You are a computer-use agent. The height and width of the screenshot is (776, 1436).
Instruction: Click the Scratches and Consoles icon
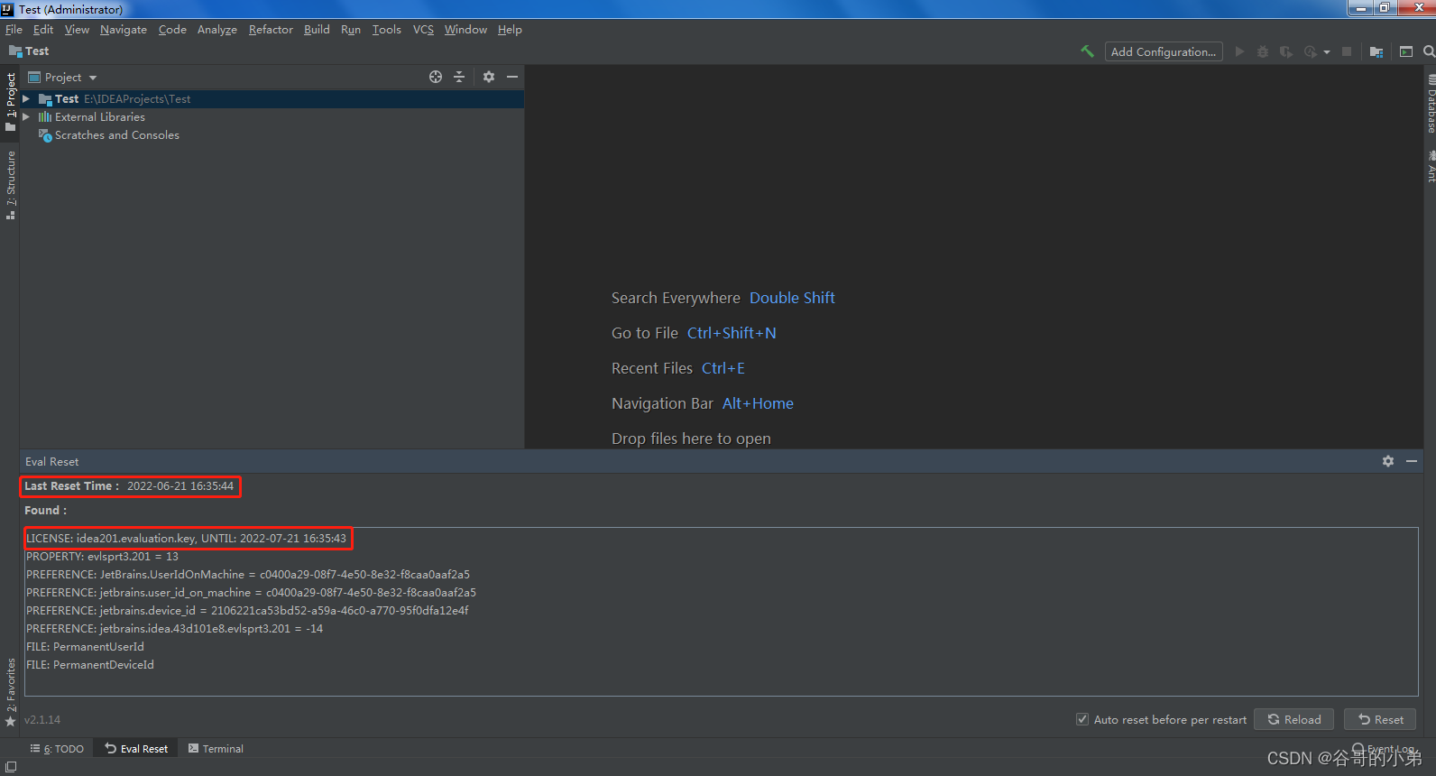(44, 135)
